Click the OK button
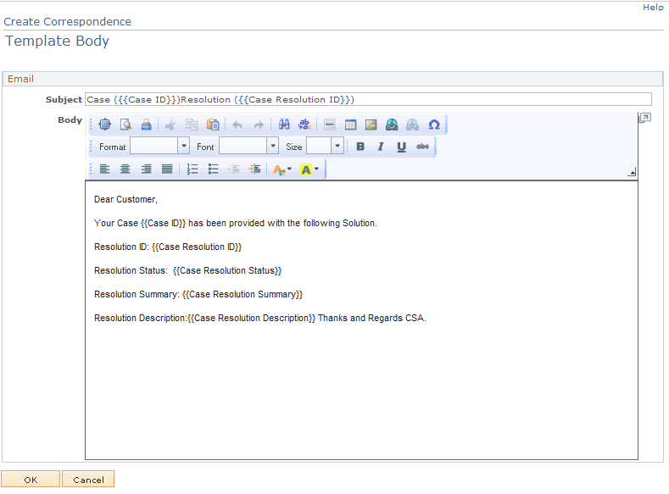669x494 pixels. click(31, 480)
